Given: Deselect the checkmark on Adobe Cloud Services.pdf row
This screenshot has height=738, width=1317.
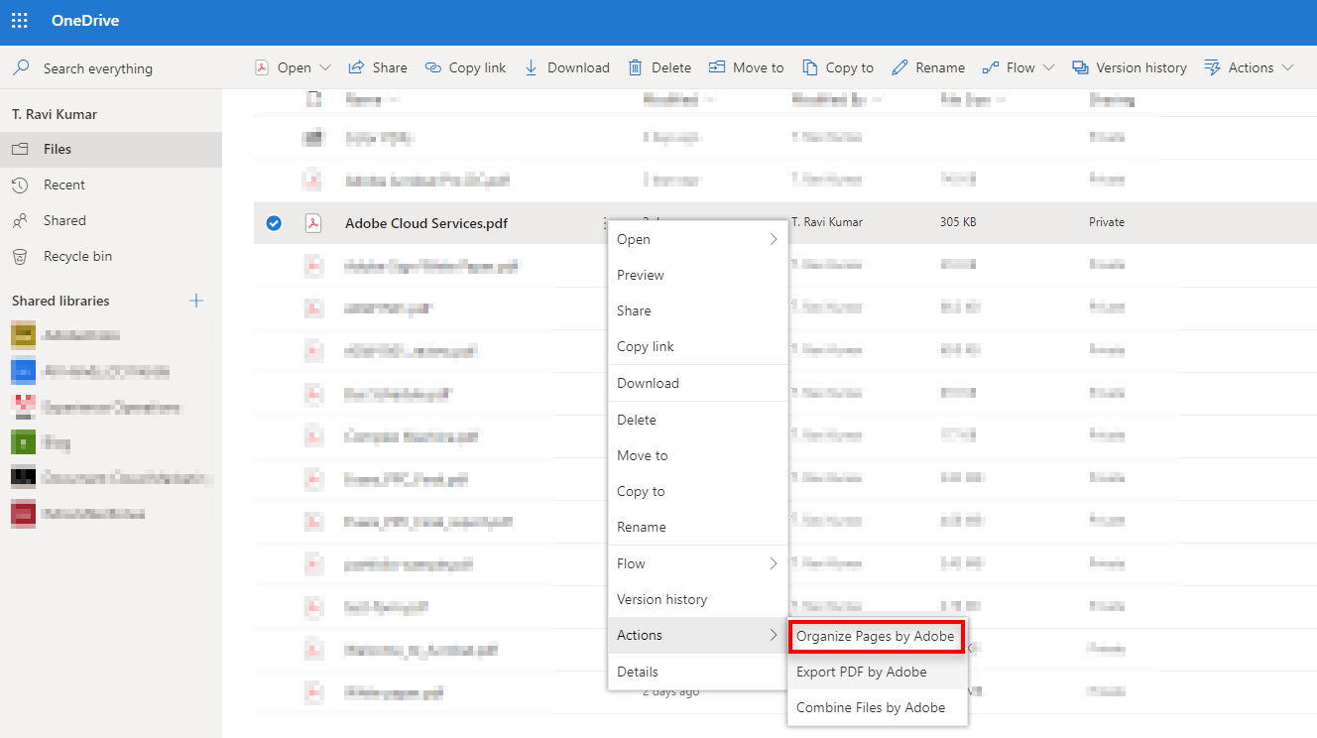Looking at the screenshot, I should coord(274,222).
